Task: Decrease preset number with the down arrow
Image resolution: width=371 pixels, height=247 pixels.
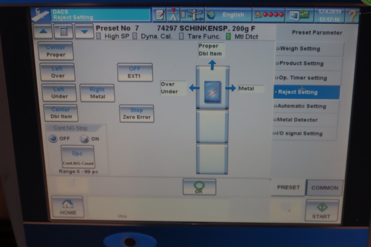Action: click(85, 31)
